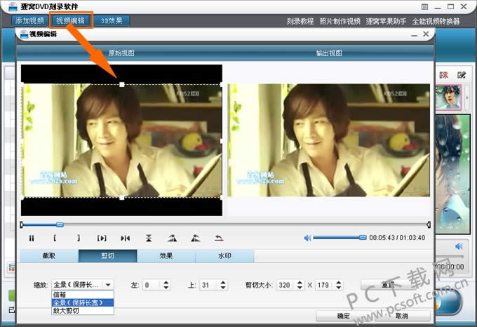Open the 狸窝苹果助手 link
The width and height of the screenshot is (477, 327).
click(x=386, y=21)
